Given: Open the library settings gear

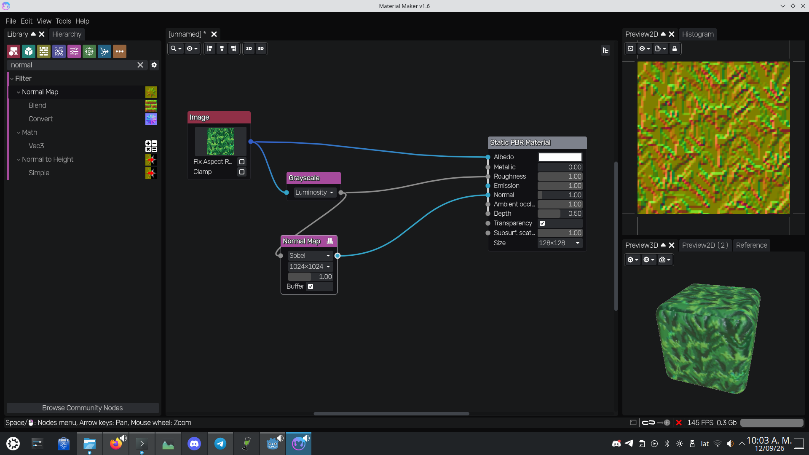Looking at the screenshot, I should click(x=154, y=65).
